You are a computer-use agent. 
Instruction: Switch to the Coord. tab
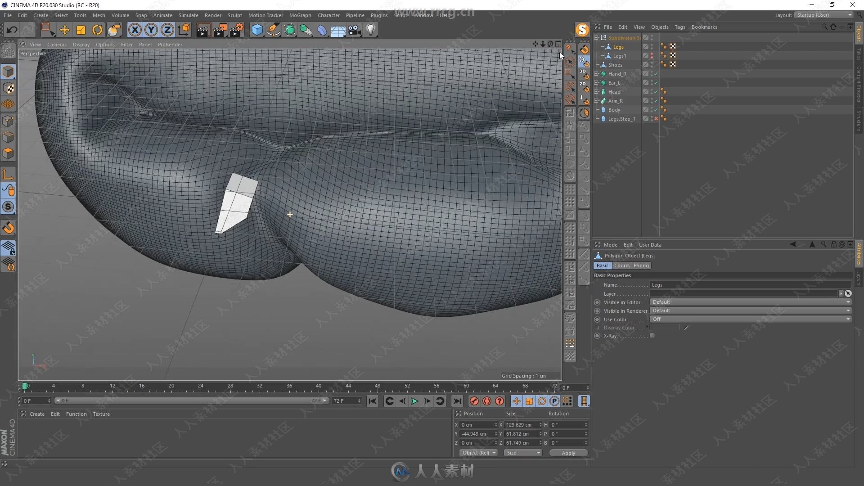622,265
